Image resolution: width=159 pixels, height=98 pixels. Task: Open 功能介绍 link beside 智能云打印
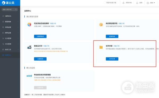pyautogui.click(x=46, y=46)
